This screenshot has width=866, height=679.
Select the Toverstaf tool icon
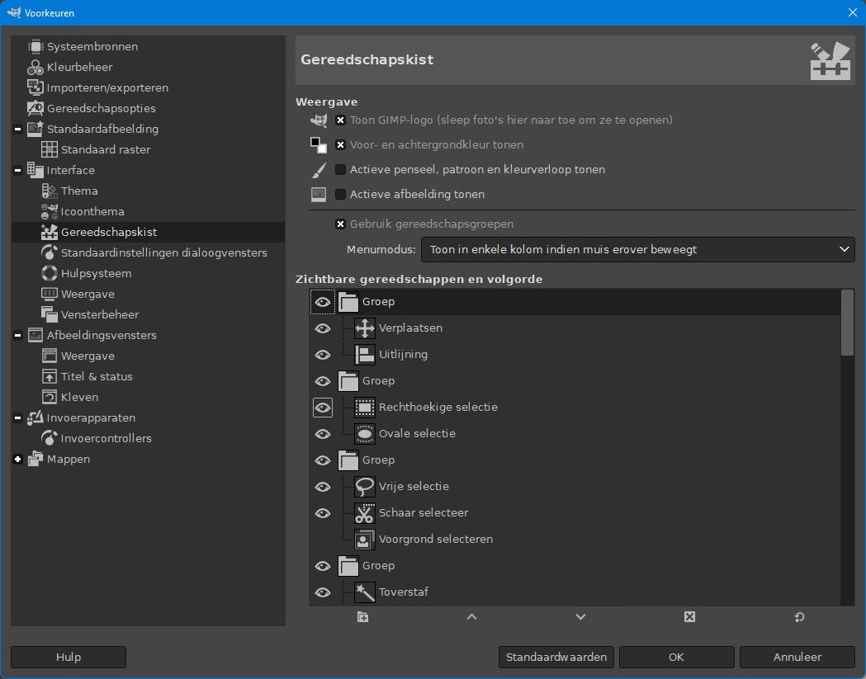pyautogui.click(x=363, y=592)
